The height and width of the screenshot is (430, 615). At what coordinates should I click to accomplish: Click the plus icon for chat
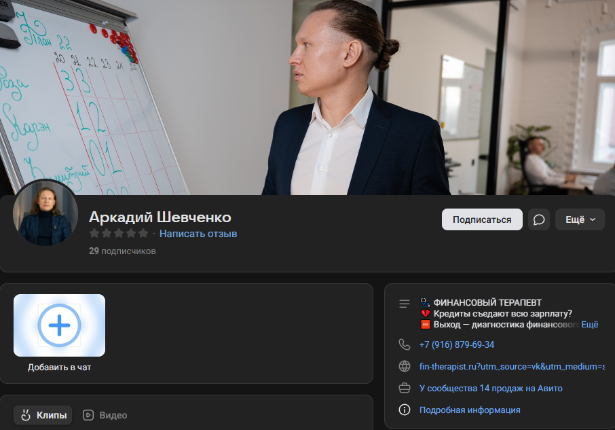[x=59, y=325]
